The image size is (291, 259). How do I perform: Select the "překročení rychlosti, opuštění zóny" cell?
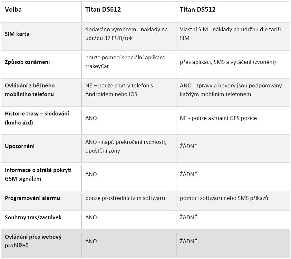coord(126,146)
